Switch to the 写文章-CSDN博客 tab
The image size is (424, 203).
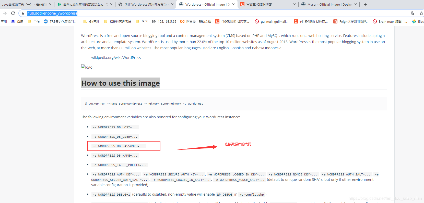tap(259, 4)
